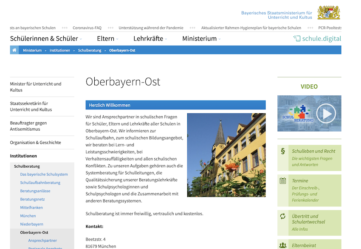This screenshot has height=249, width=361.
Task: Open Das bayerische Schulsystem sidebar link
Action: pyautogui.click(x=44, y=175)
